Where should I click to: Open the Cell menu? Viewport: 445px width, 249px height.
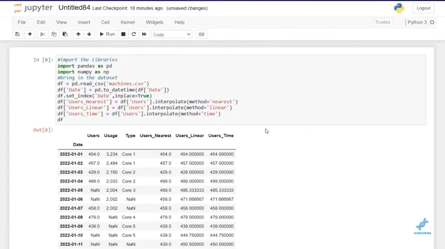105,22
